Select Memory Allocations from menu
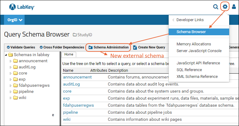The image size is (239, 126). point(194,44)
